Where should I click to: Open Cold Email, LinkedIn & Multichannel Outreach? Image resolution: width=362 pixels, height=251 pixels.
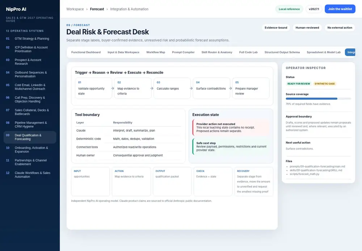coord(30,87)
